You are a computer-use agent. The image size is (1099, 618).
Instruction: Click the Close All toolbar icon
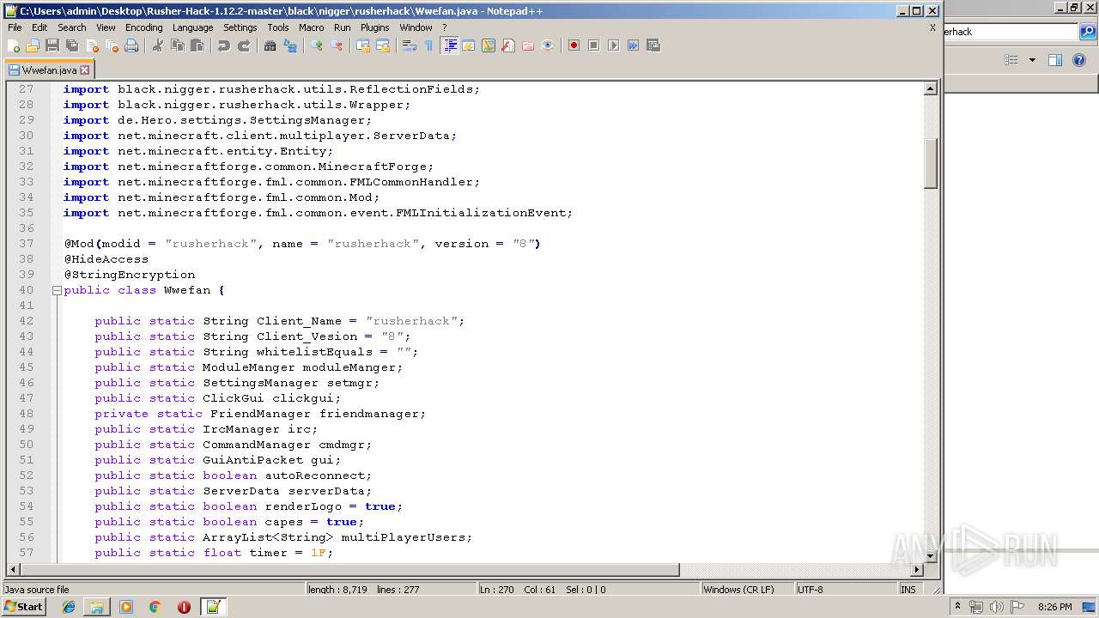coord(112,45)
